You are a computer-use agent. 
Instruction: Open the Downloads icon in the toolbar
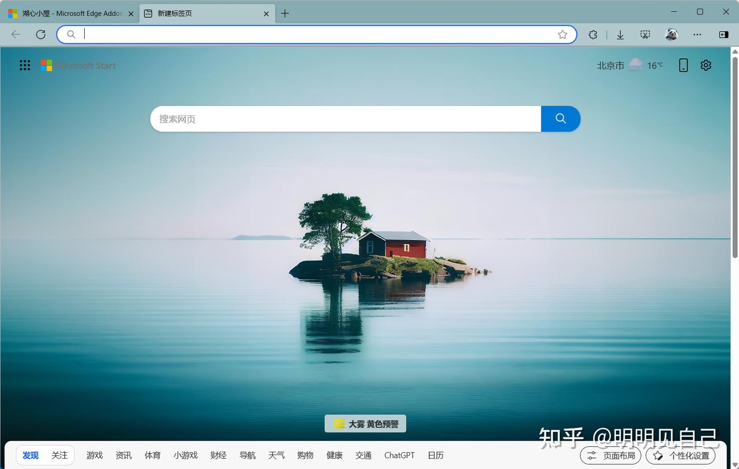[620, 34]
